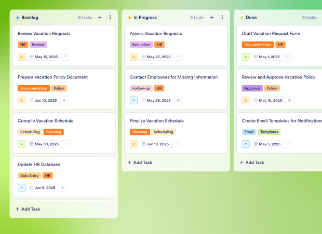Click Add Task under Backlog column

[28, 209]
